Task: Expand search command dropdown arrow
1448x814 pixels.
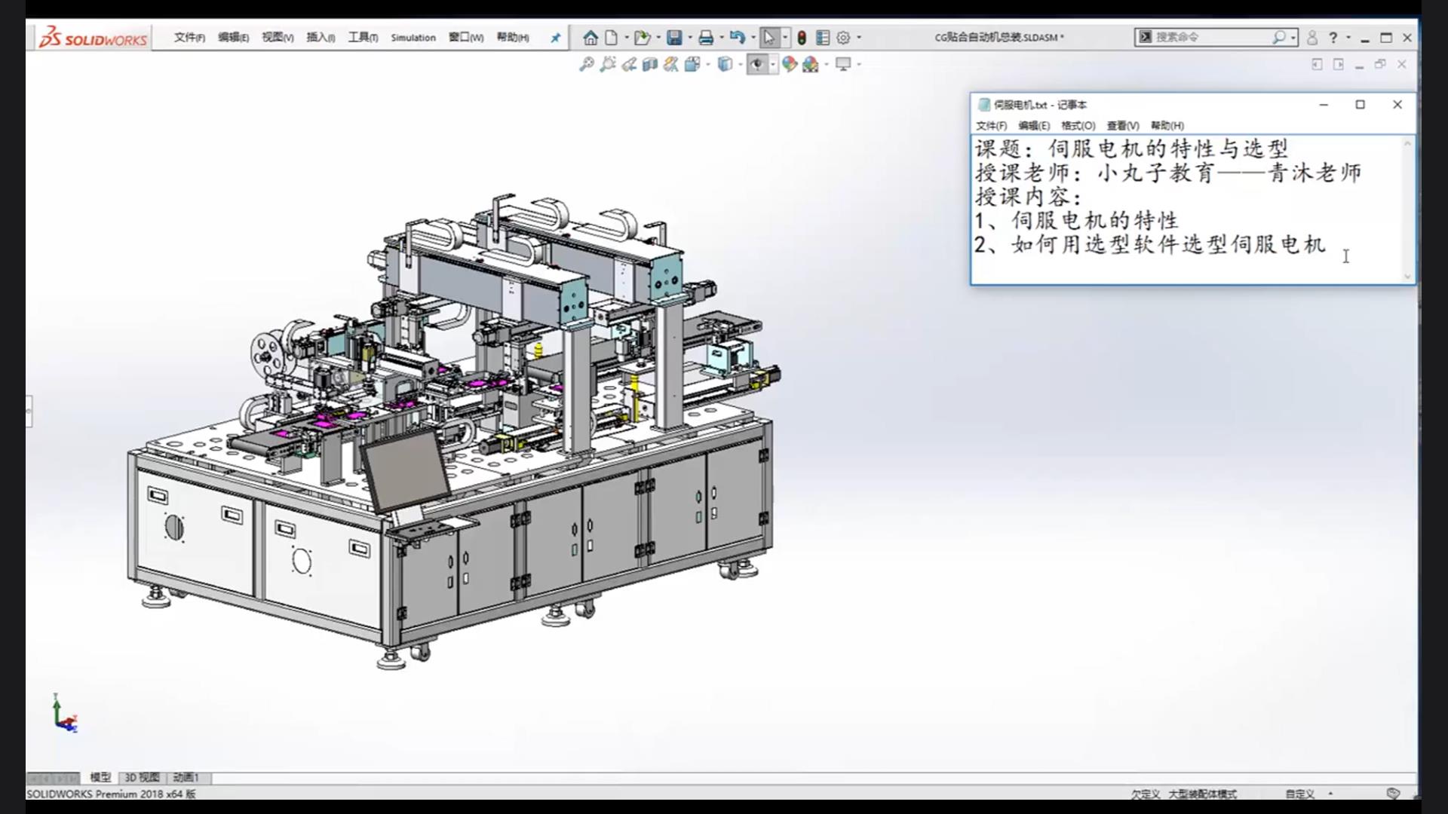Action: [1293, 37]
